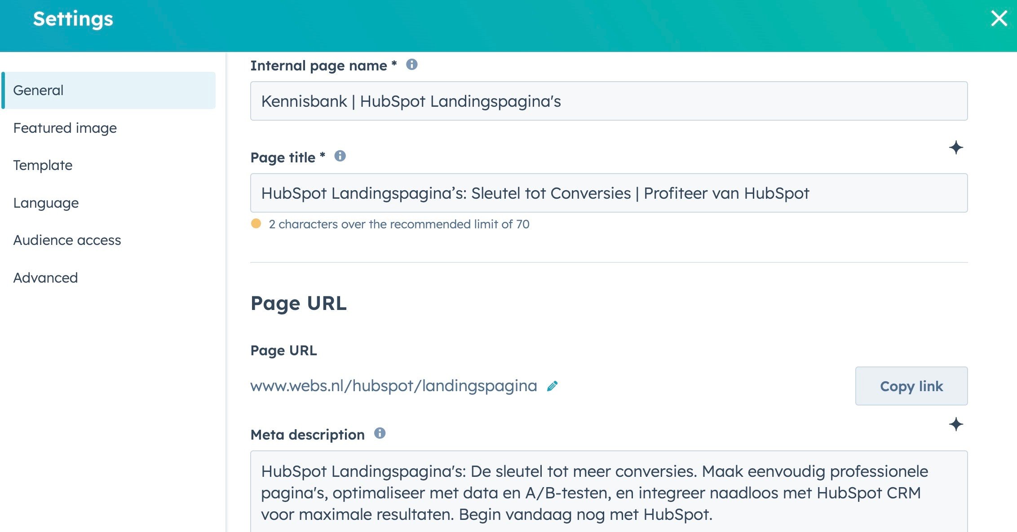The height and width of the screenshot is (532, 1017).
Task: Click the Meta description text area
Action: point(608,493)
